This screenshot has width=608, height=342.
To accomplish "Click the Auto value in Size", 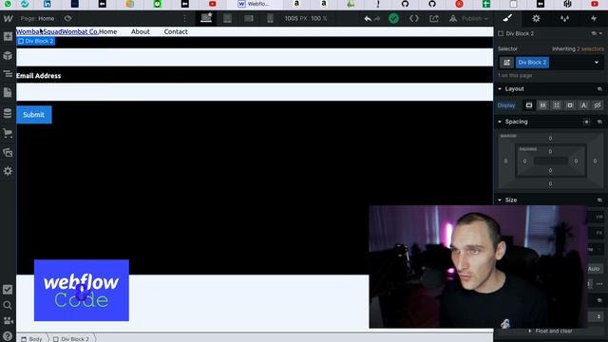I will (594, 269).
